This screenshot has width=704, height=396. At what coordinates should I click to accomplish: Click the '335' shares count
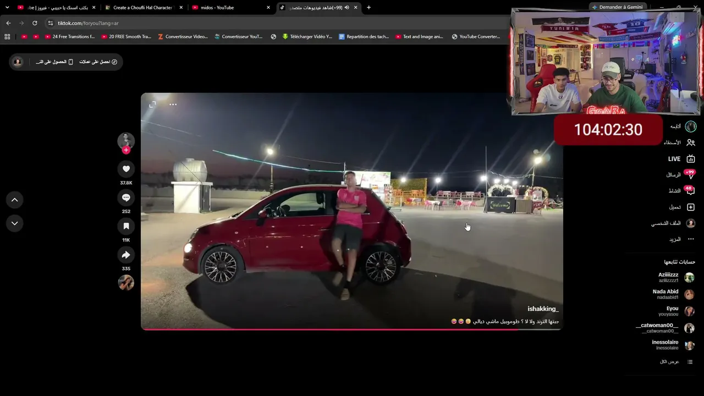click(x=126, y=269)
